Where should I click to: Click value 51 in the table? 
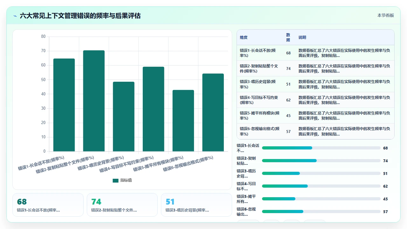click(288, 84)
